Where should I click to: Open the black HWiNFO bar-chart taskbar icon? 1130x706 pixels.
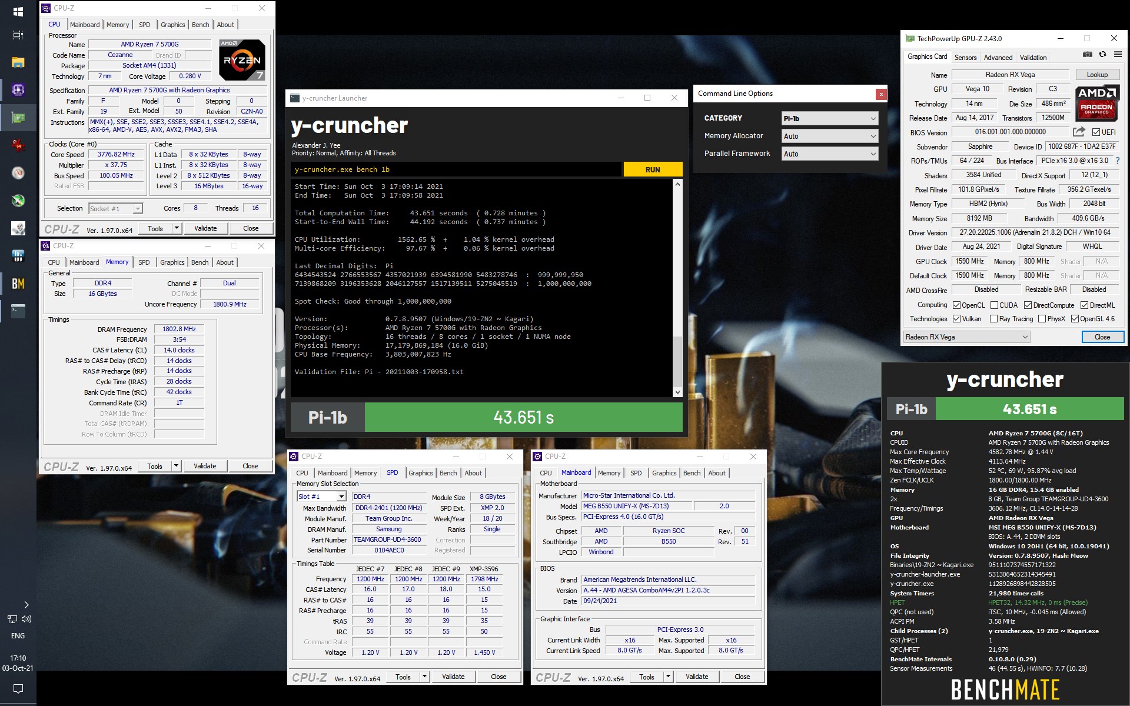(x=18, y=256)
